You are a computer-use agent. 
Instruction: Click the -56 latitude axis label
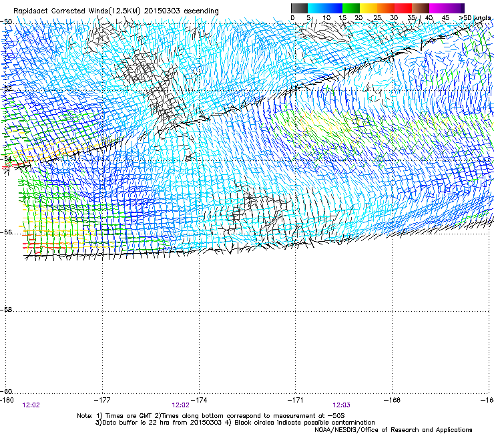coord(6,232)
